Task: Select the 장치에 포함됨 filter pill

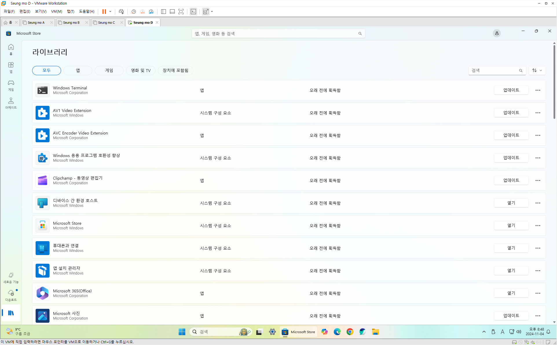Action: [175, 70]
